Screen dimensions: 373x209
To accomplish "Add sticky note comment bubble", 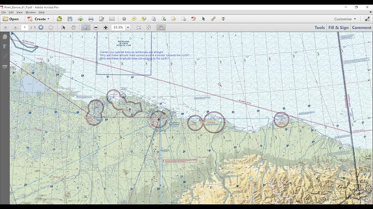I will (x=134, y=19).
